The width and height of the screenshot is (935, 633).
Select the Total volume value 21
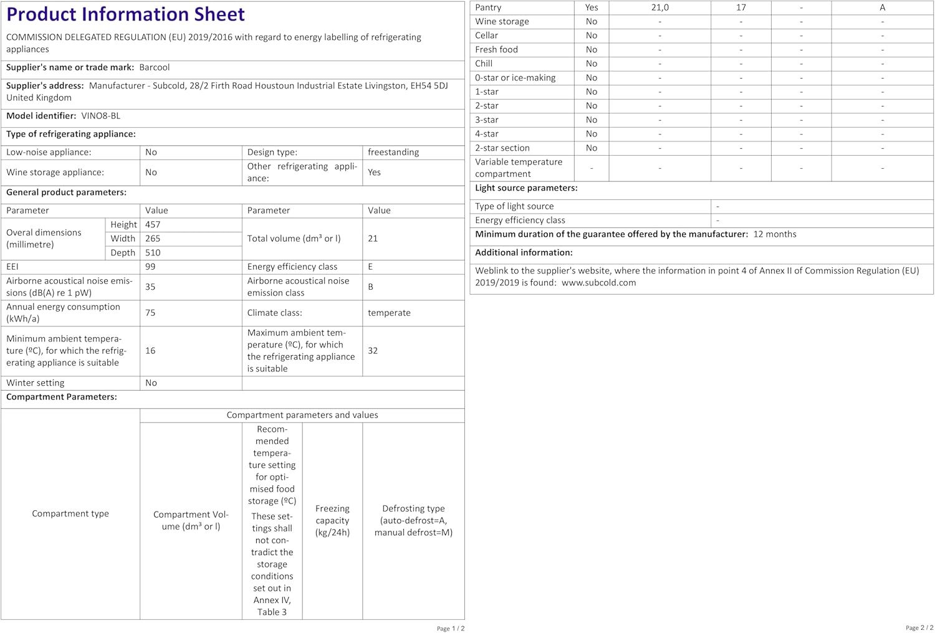[x=373, y=239]
